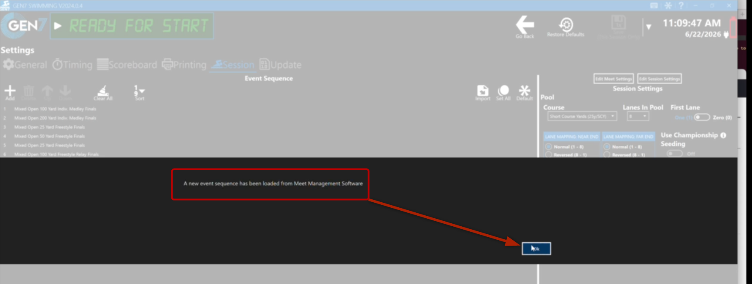Click the Championship Seeding info icon
This screenshot has width=752, height=284.
[x=723, y=135]
